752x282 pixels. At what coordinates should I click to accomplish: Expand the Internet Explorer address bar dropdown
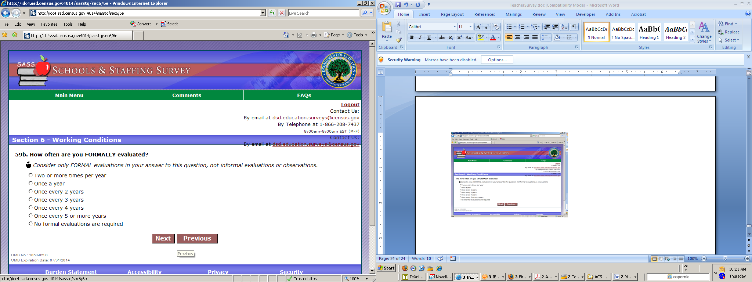click(x=263, y=13)
